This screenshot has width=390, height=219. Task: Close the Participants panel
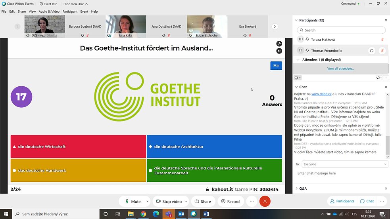point(386,20)
